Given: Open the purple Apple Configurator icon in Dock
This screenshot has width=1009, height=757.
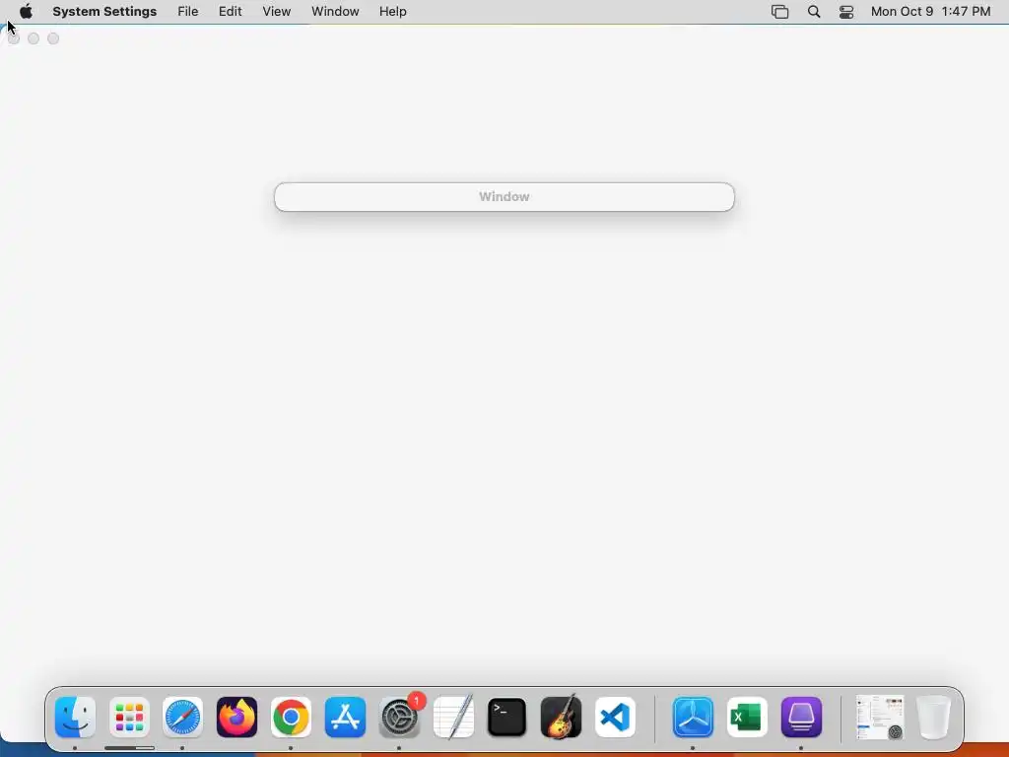Looking at the screenshot, I should click(x=801, y=718).
